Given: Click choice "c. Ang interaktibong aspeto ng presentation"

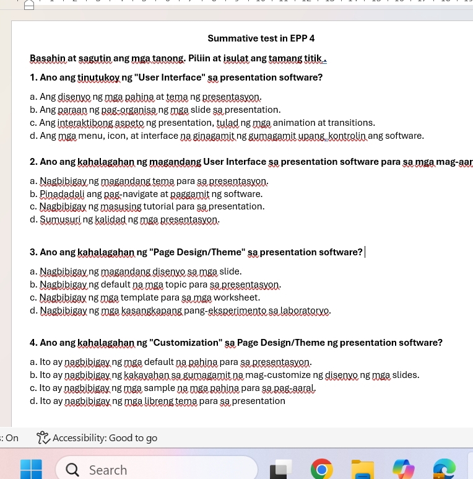Looking at the screenshot, I should click(202, 123).
